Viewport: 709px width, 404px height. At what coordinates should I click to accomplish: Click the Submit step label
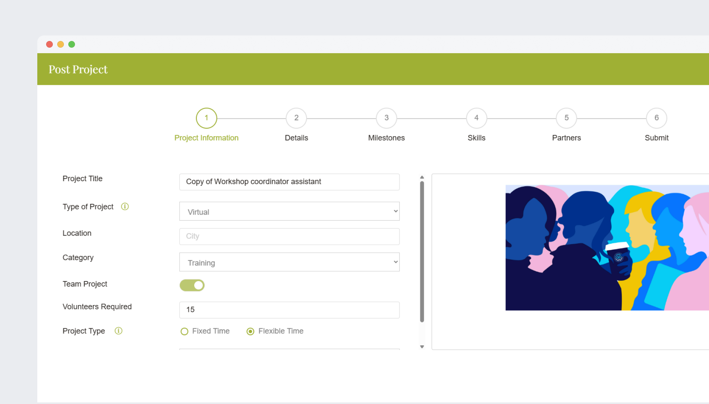pos(656,138)
